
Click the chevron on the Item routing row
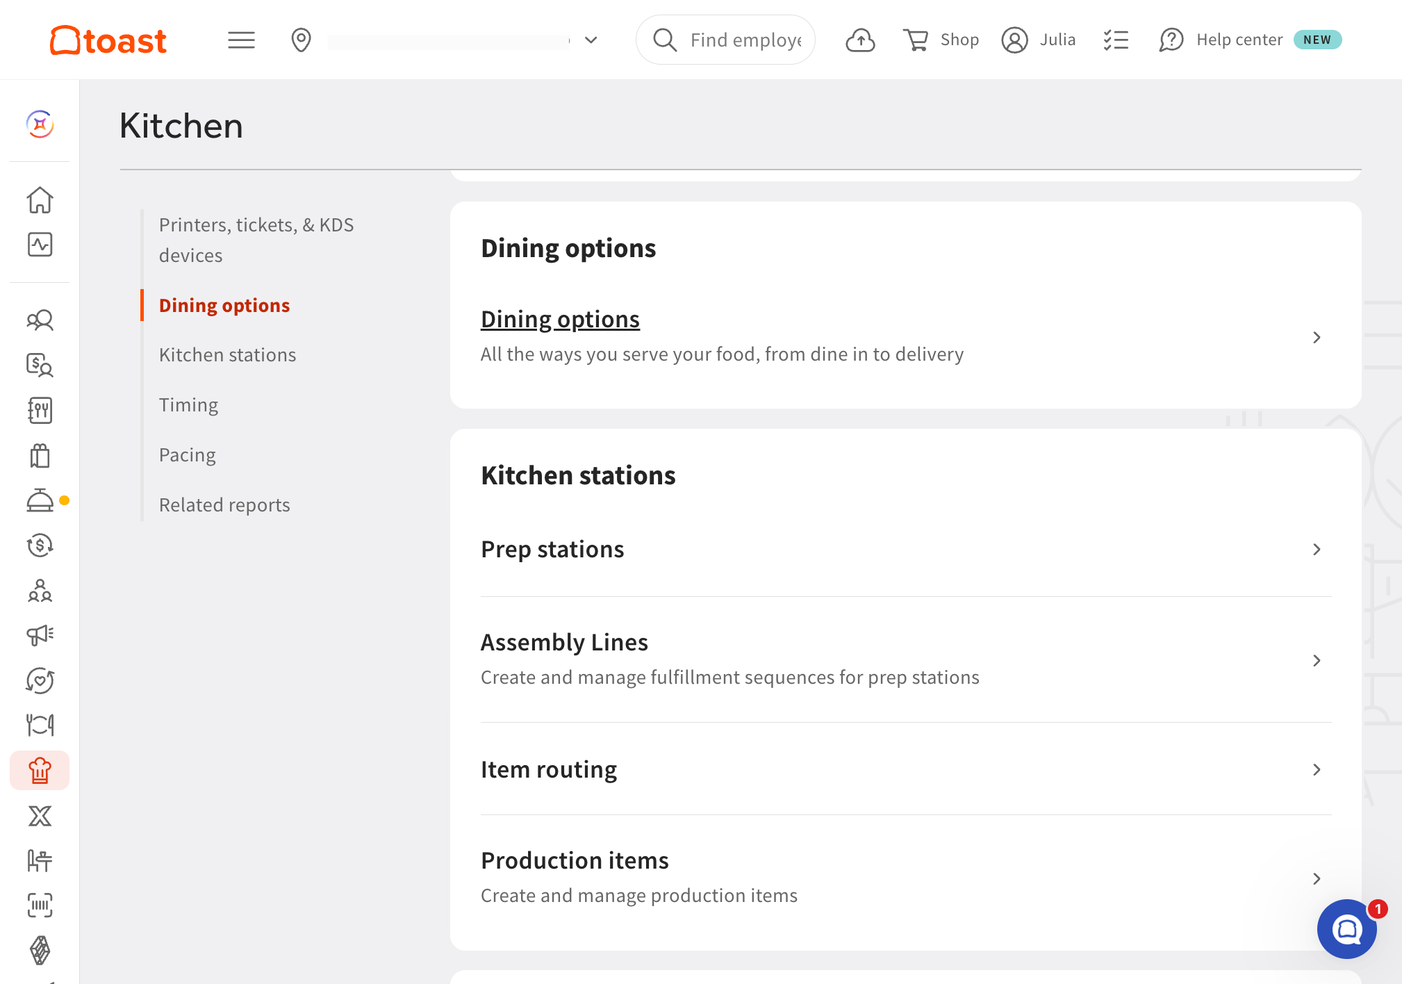1316,769
